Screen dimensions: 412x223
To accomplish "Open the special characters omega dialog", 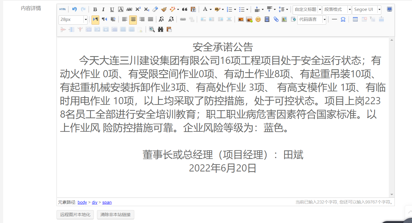I will tap(343, 19).
